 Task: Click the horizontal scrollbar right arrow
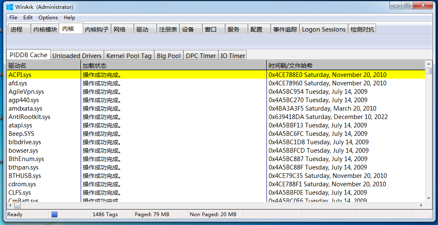pyautogui.click(x=422, y=206)
